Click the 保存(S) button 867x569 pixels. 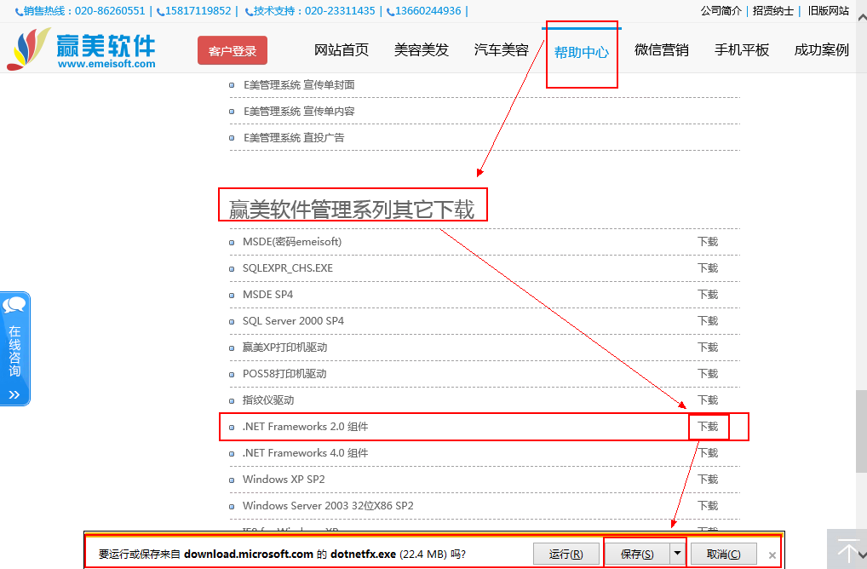[637, 554]
